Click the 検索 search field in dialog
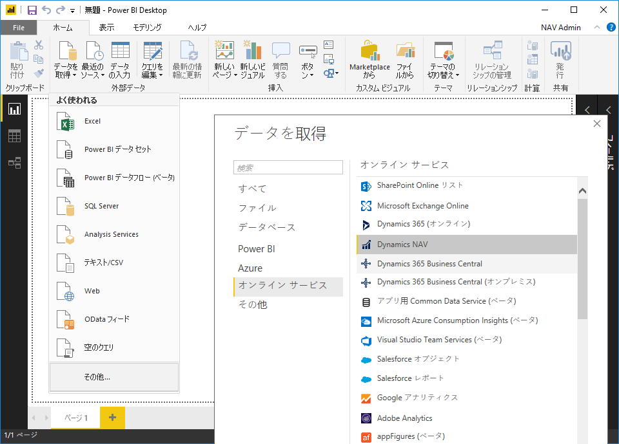 [x=288, y=167]
